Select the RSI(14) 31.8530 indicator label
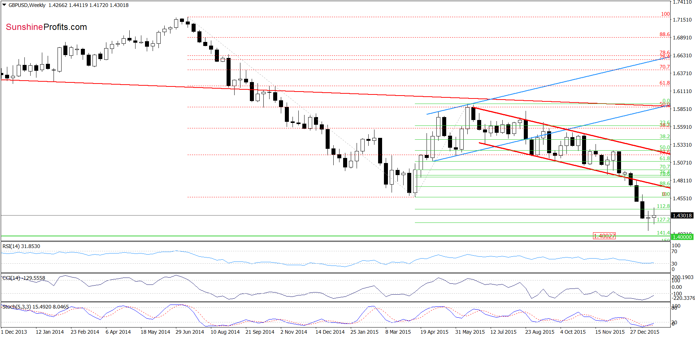 pos(21,246)
